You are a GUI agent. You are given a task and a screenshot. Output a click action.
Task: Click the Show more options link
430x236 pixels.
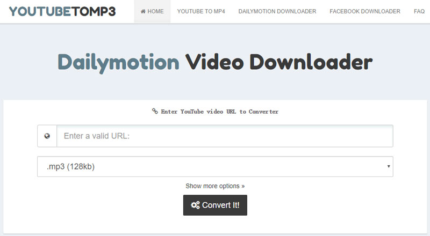pyautogui.click(x=215, y=186)
